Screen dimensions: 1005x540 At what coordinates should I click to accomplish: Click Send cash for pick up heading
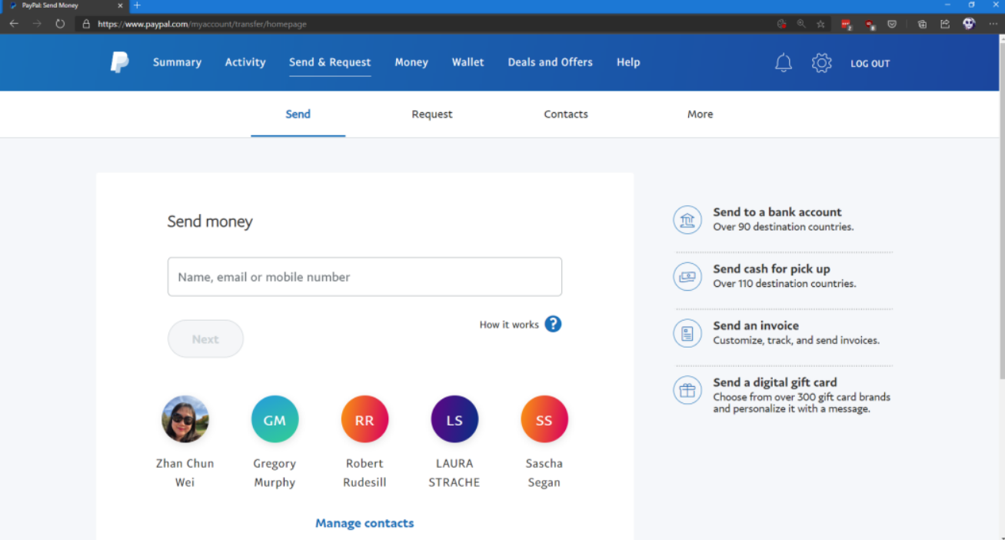[x=772, y=268]
